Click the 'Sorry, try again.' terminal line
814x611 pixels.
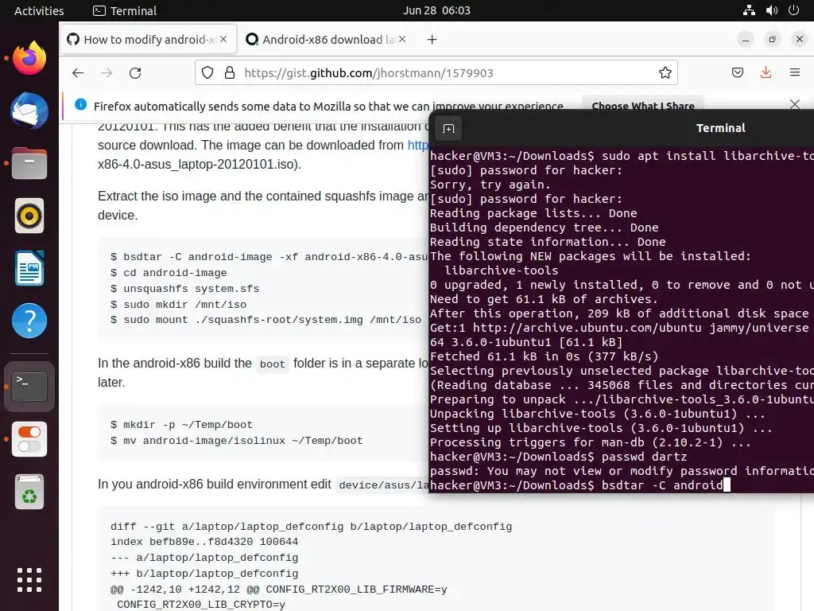(x=490, y=185)
